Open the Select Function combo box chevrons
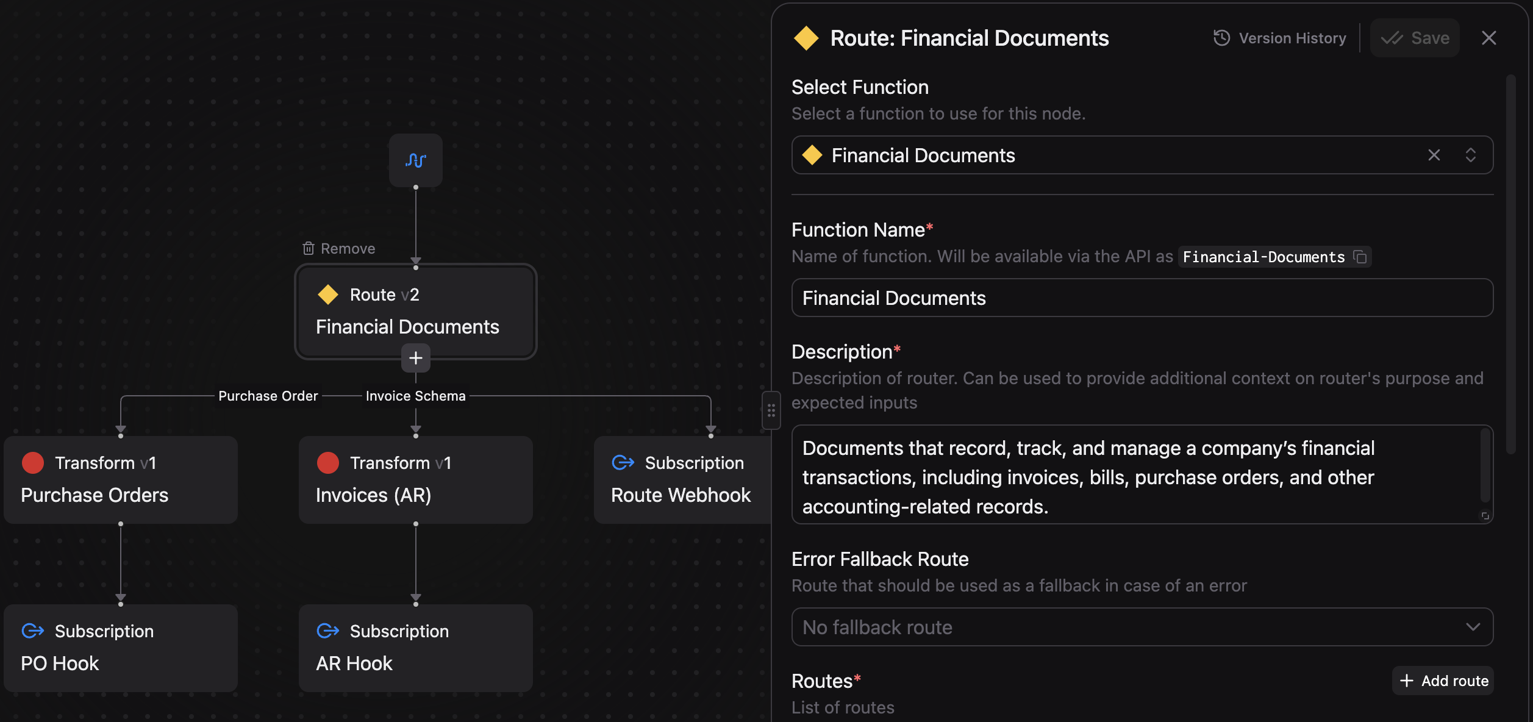This screenshot has width=1533, height=722. click(x=1470, y=155)
